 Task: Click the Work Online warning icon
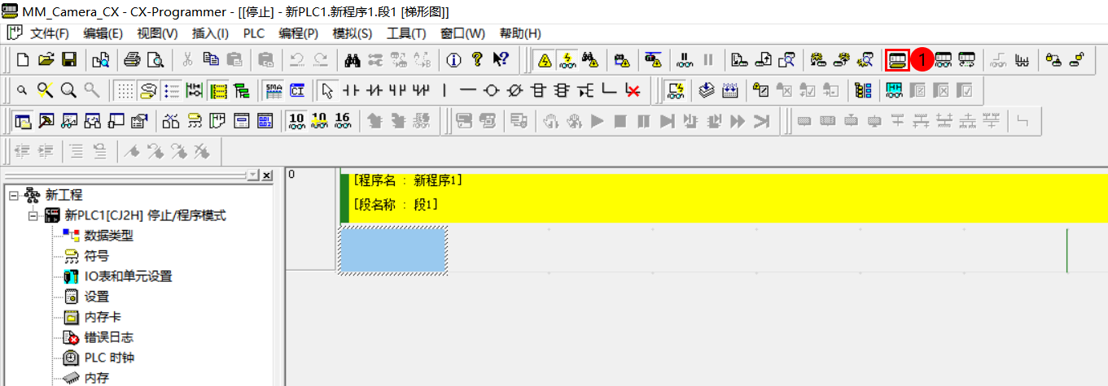[x=545, y=59]
